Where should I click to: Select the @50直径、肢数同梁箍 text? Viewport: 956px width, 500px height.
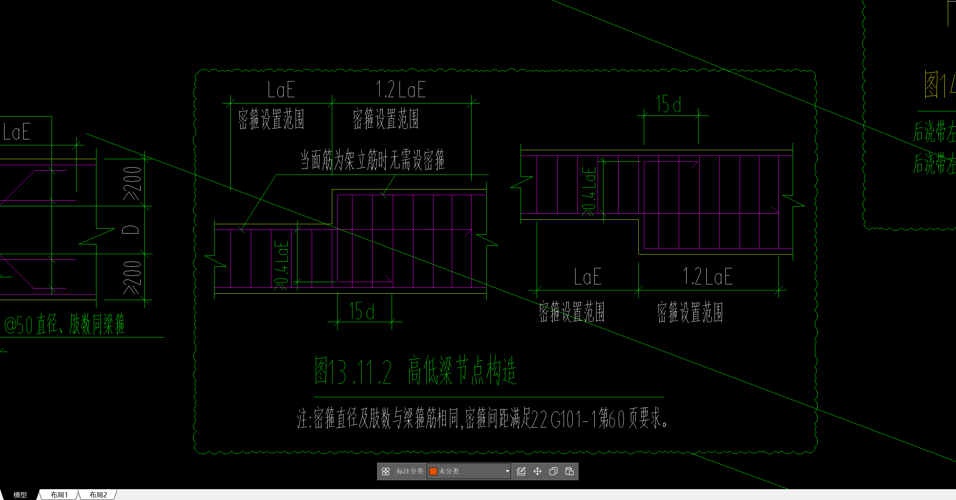(x=64, y=324)
